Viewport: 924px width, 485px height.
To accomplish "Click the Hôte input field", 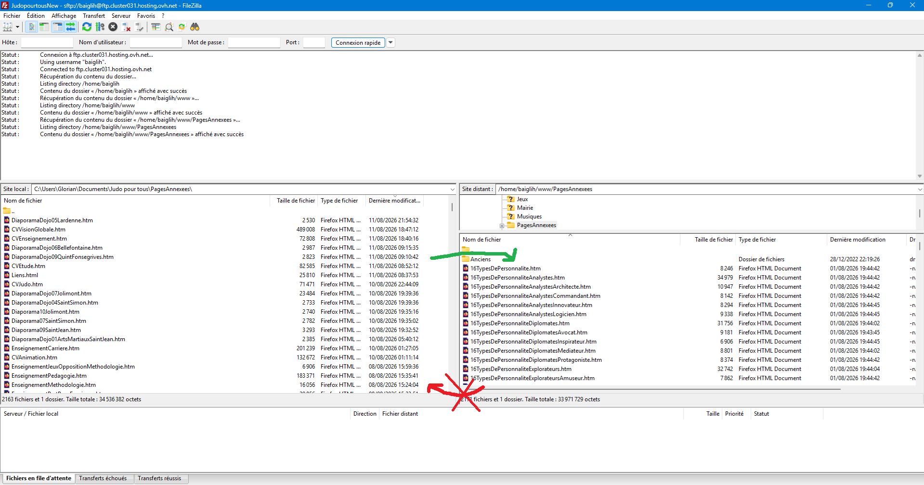I will tap(47, 43).
